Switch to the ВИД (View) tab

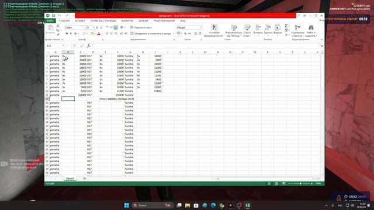[x=183, y=21]
